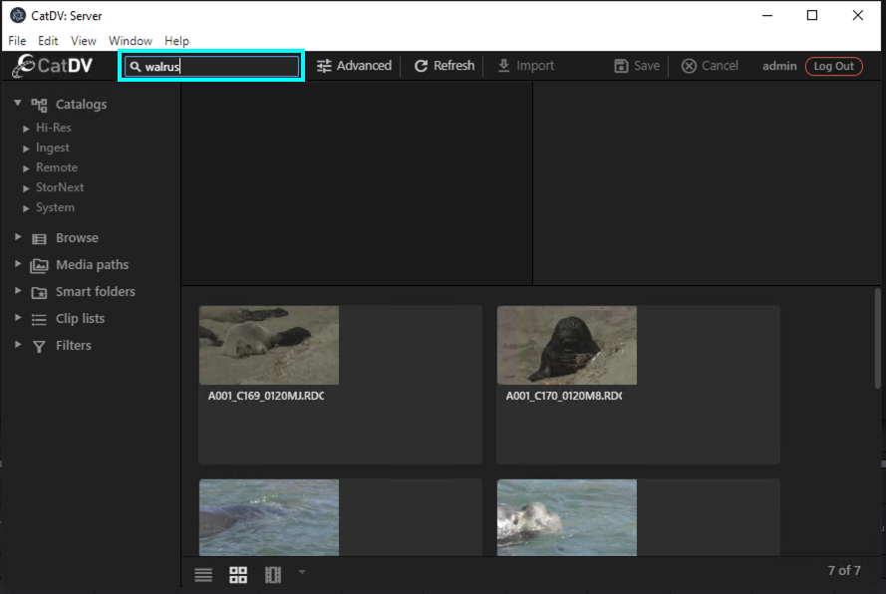Collapse the Catalogs tree

click(18, 103)
